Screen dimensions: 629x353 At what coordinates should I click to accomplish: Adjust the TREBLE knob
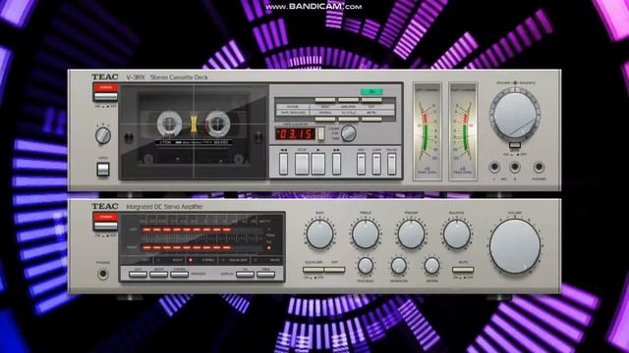coord(366,234)
